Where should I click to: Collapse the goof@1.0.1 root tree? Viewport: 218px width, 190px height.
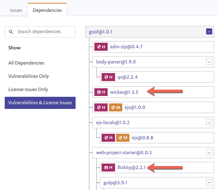click(x=209, y=31)
